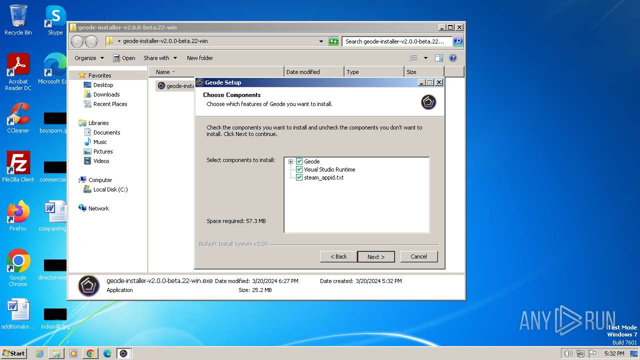Image resolution: width=640 pixels, height=360 pixels.
Task: Sort files by Name column
Action: pyautogui.click(x=216, y=72)
